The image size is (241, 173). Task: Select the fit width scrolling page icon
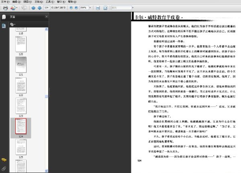coord(98,8)
